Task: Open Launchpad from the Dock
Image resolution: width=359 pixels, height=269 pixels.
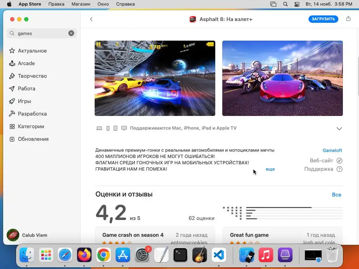Action: click(x=46, y=255)
